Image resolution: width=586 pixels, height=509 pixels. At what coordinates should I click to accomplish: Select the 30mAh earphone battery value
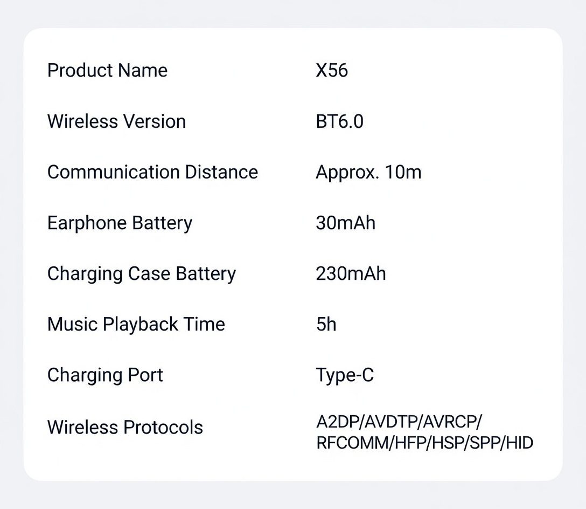pos(345,223)
